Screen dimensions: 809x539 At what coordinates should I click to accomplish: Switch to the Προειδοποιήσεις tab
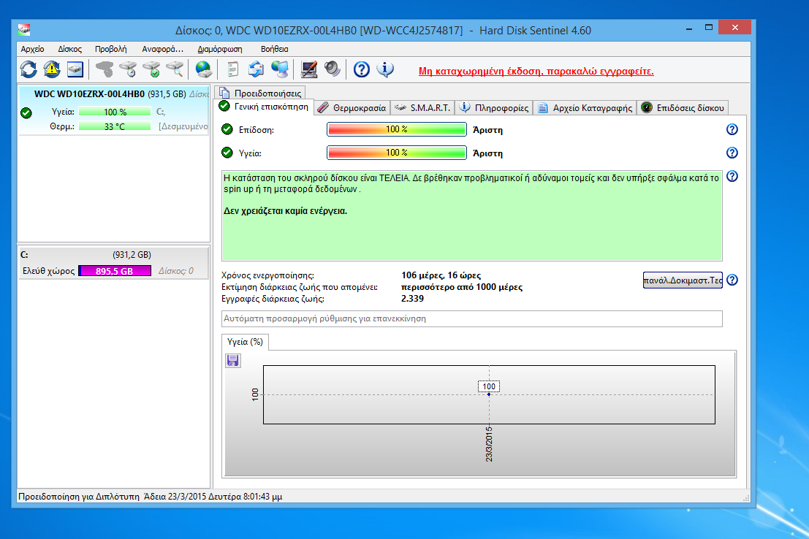click(261, 93)
